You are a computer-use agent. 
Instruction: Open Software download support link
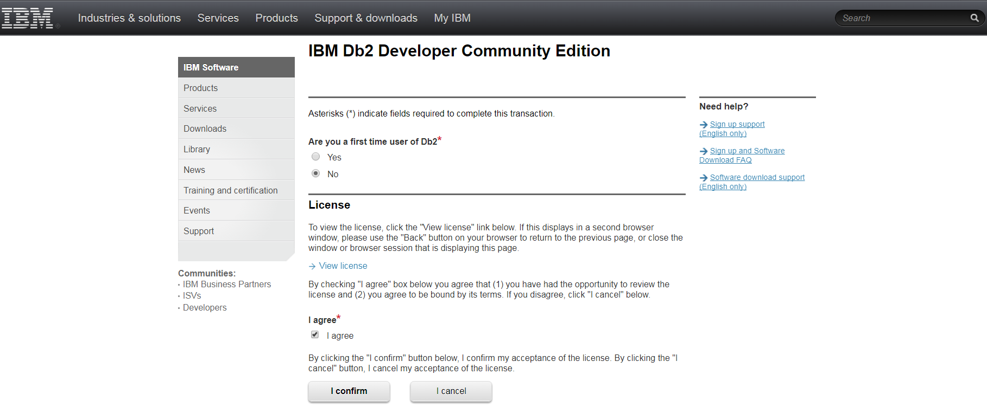click(x=752, y=182)
